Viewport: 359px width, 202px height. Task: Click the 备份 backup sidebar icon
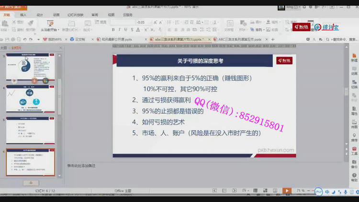[x=354, y=163]
